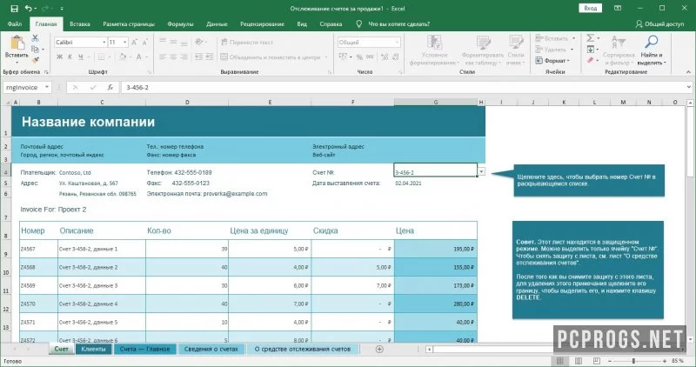Click Объединить и поместить в центре button
This screenshot has height=367, width=696.
pyautogui.click(x=273, y=57)
